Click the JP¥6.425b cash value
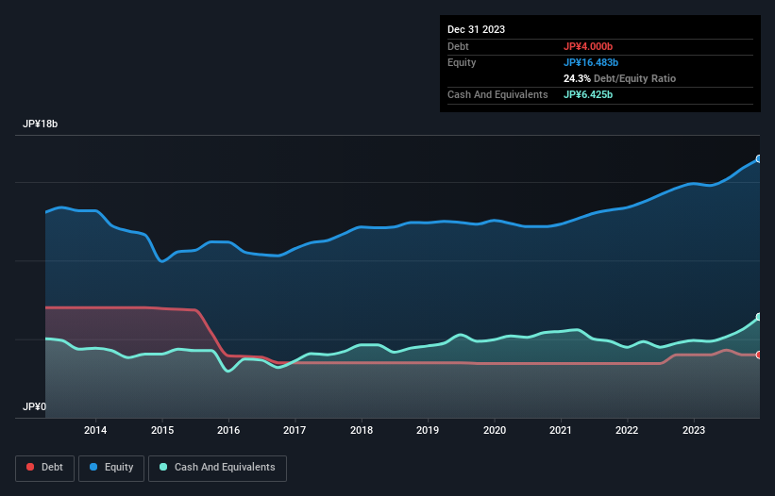The height and width of the screenshot is (496, 775). [588, 94]
